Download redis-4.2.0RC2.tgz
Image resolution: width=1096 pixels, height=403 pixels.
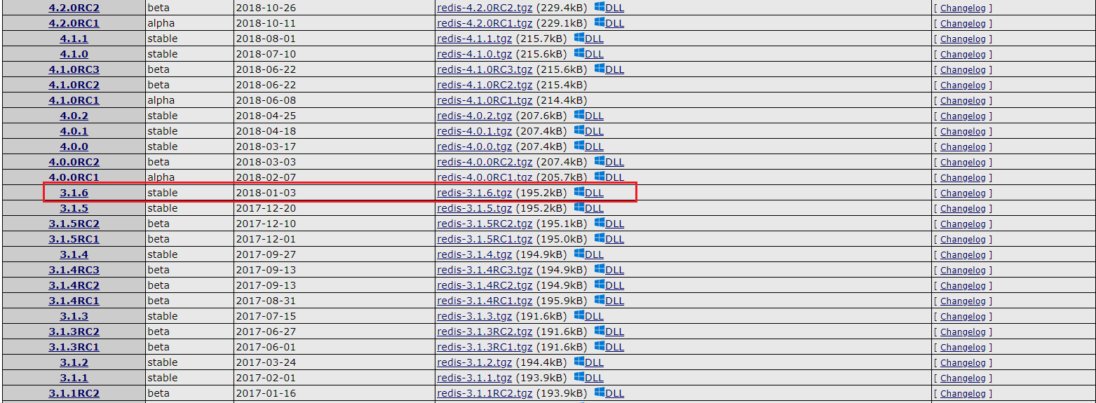485,8
